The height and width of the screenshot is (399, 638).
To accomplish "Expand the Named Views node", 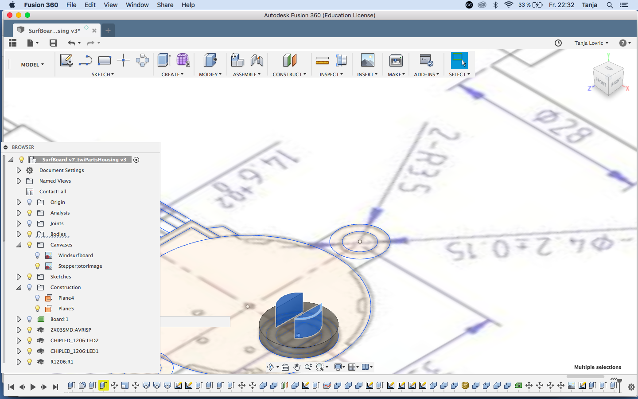I will coord(19,181).
